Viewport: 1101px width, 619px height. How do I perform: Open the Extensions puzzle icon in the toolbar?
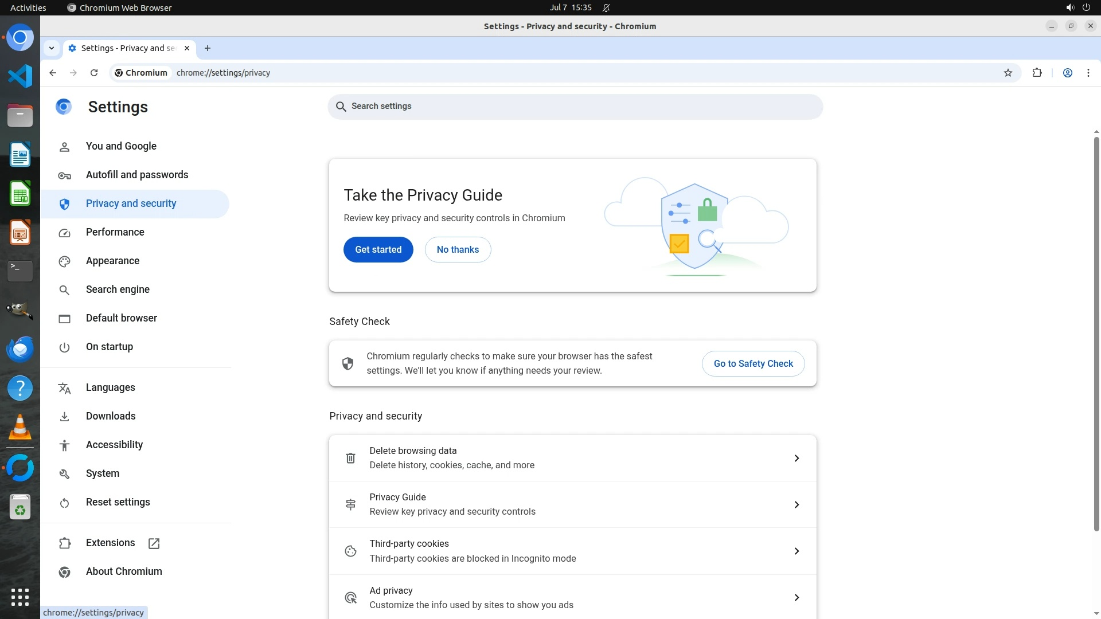1037,73
